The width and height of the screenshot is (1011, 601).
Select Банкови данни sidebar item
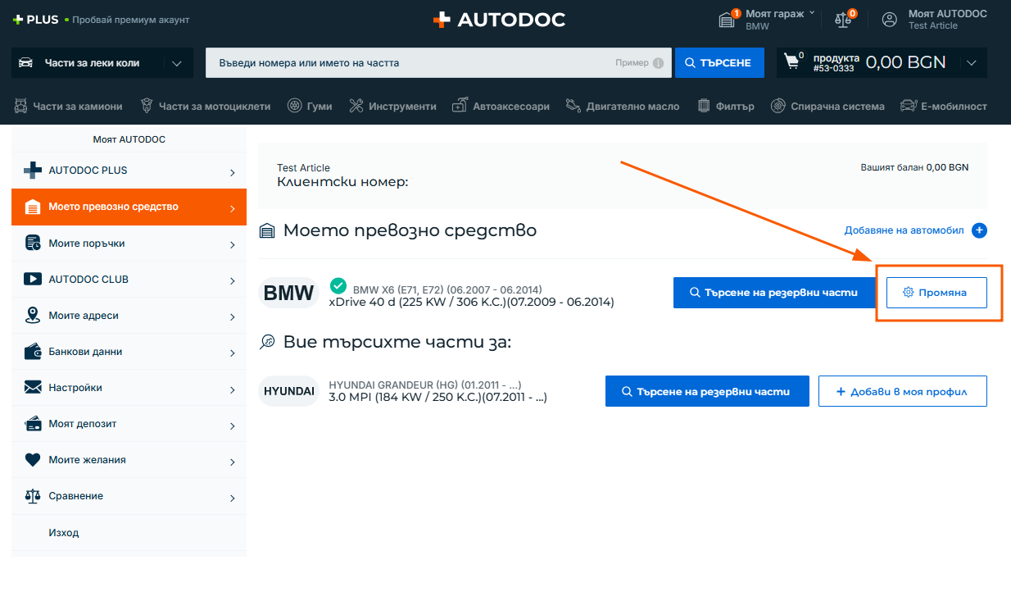[x=129, y=352]
